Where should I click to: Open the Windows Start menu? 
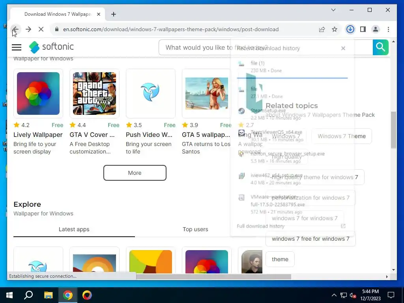[x=9, y=295]
